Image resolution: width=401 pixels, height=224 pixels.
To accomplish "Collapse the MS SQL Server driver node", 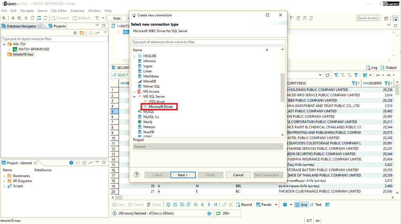I will tap(134, 97).
